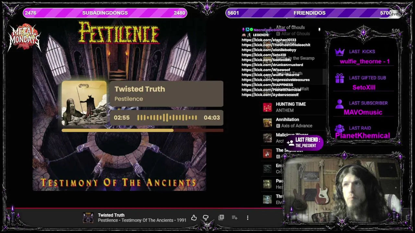Image resolution: width=415 pixels, height=233 pixels.
Task: Click the elapsed time 02:55
Action: (122, 118)
